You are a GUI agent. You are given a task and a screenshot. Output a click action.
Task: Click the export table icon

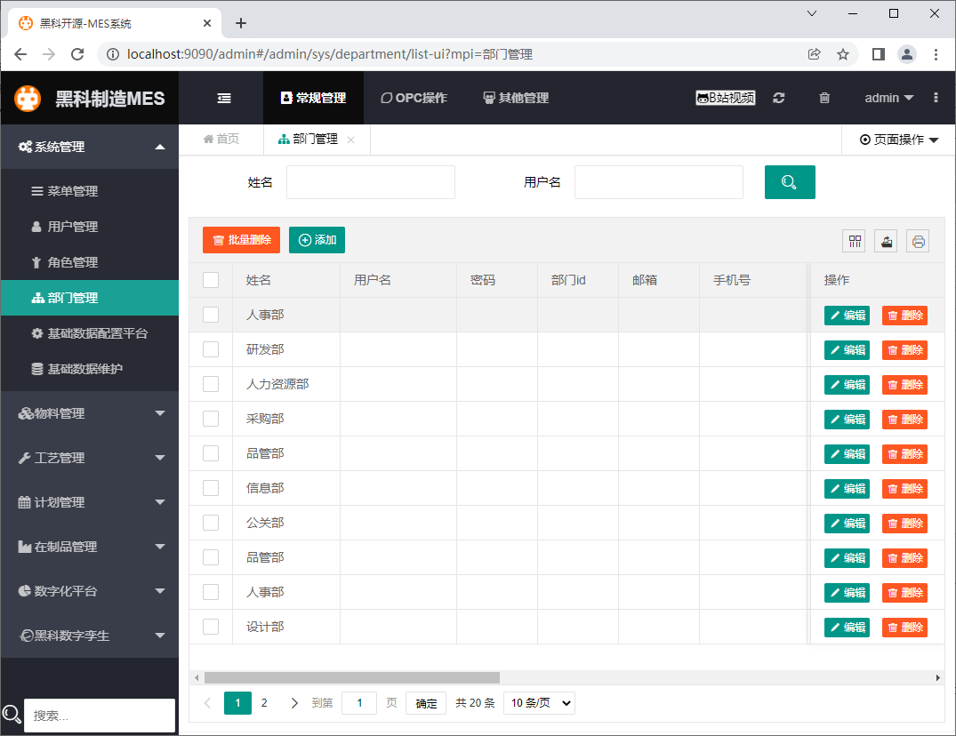pyautogui.click(x=887, y=241)
